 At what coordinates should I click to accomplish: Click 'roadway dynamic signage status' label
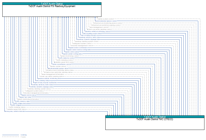point(42,87)
